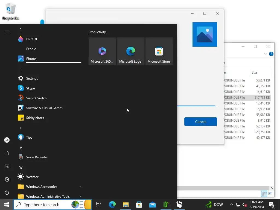Click the Photos app logo in installer

205,34
